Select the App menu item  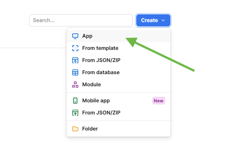119,36
